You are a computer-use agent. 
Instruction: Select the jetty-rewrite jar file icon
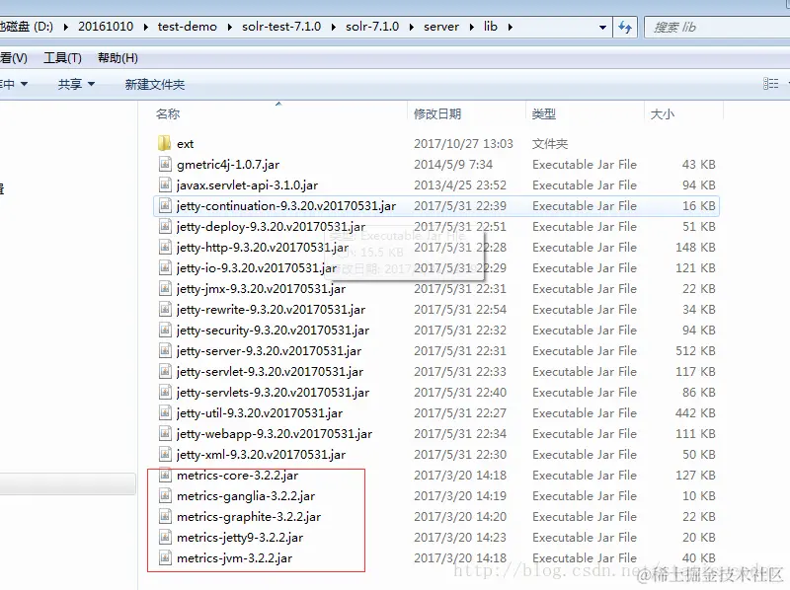click(x=165, y=309)
